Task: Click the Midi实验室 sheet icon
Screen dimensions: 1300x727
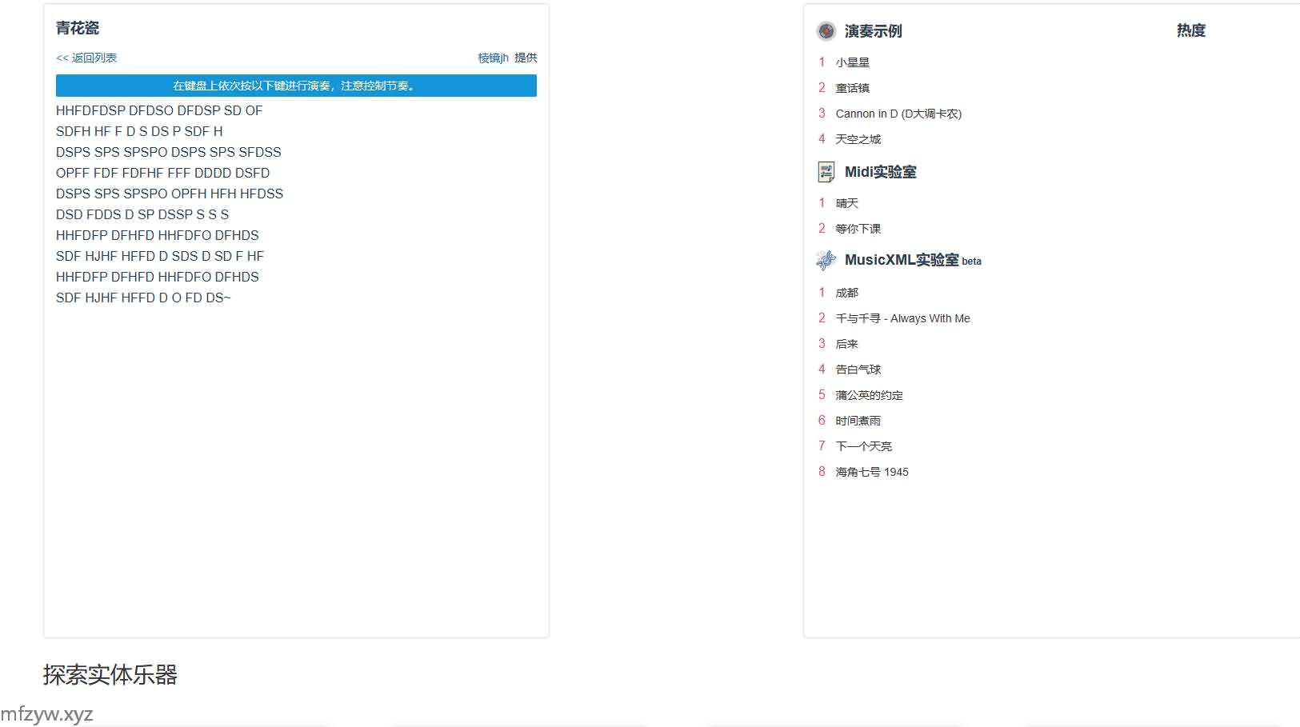Action: [x=826, y=172]
